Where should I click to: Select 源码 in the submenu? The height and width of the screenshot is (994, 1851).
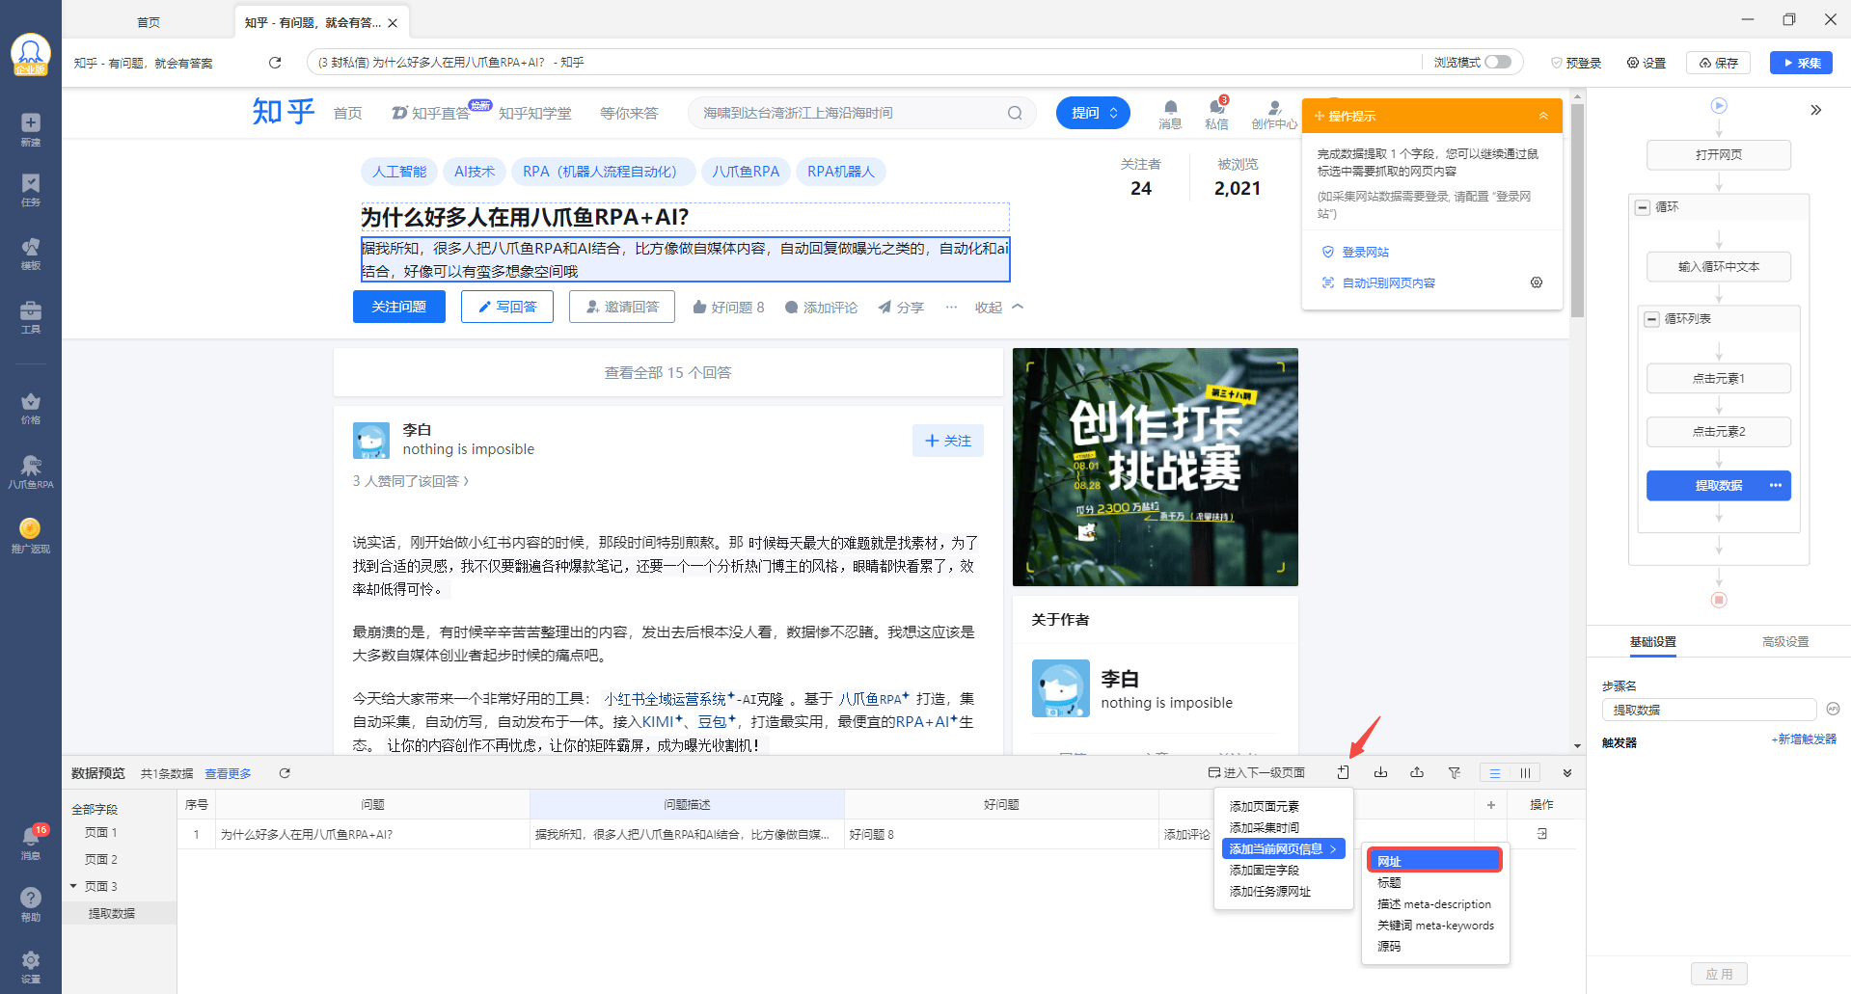tap(1389, 947)
